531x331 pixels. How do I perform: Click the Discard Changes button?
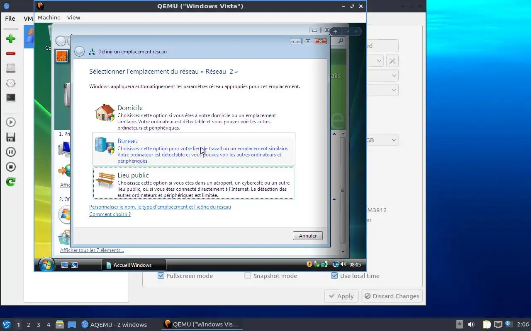click(x=392, y=296)
